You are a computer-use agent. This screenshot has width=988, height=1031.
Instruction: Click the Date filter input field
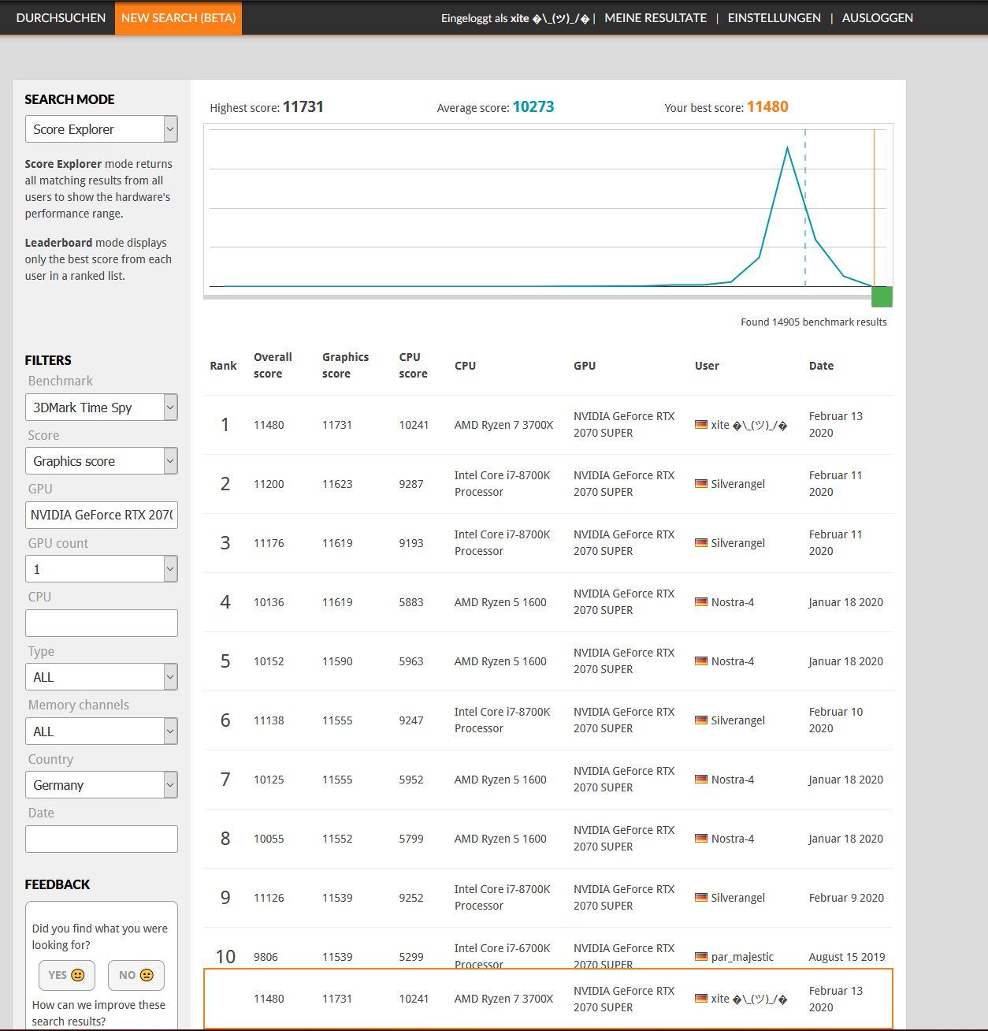102,839
